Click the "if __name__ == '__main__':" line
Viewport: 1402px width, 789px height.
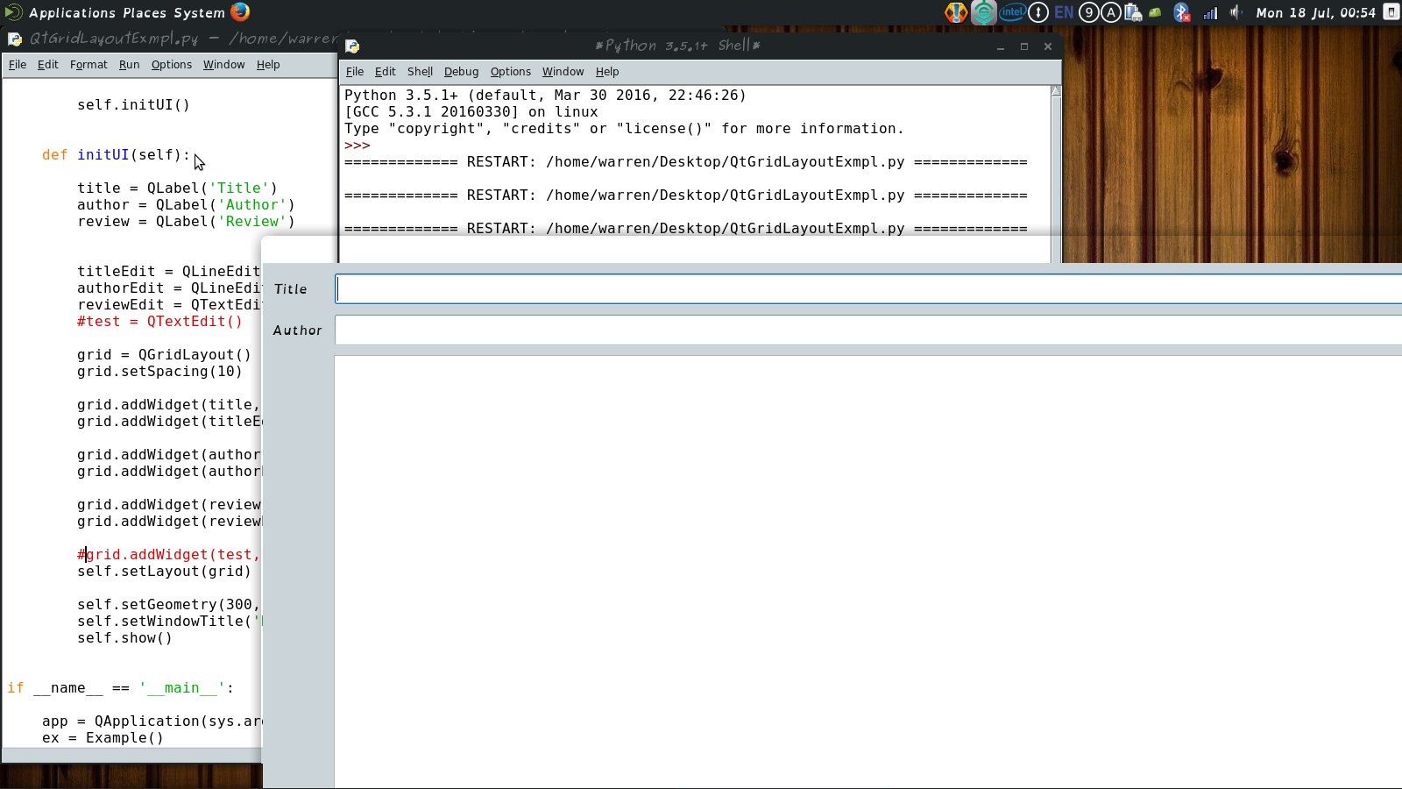pos(121,688)
